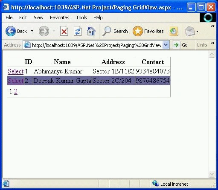The height and width of the screenshot is (190, 218).
Task: Open the View menu
Action: [38, 18]
